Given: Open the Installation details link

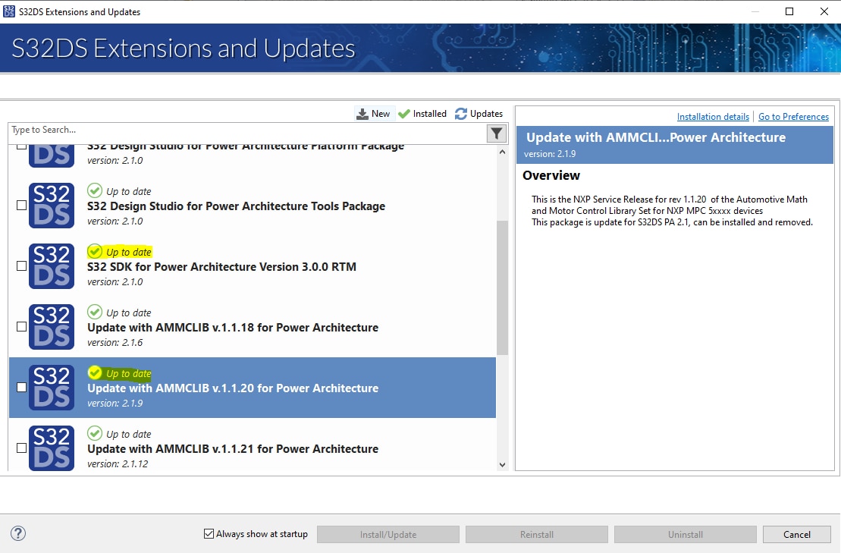Looking at the screenshot, I should 713,117.
